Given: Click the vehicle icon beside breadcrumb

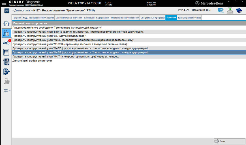Looking at the screenshot, I should pos(7,11).
